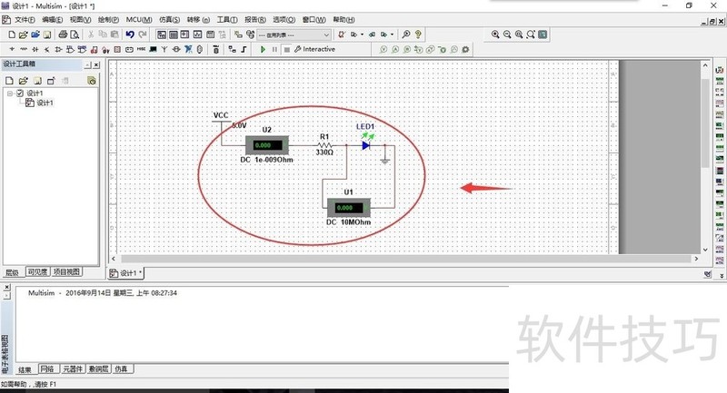727x393 pixels.
Task: Open the 帮助(H) menu
Action: coord(344,19)
